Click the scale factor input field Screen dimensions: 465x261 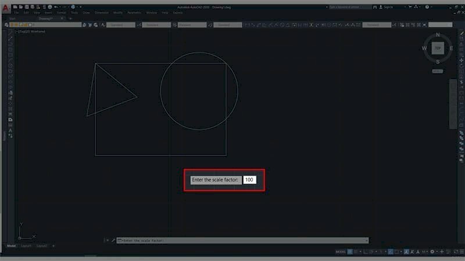(x=249, y=180)
